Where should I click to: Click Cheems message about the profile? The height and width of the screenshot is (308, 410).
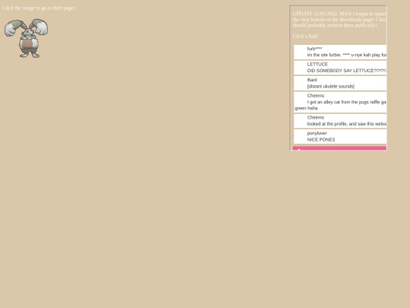click(340, 121)
